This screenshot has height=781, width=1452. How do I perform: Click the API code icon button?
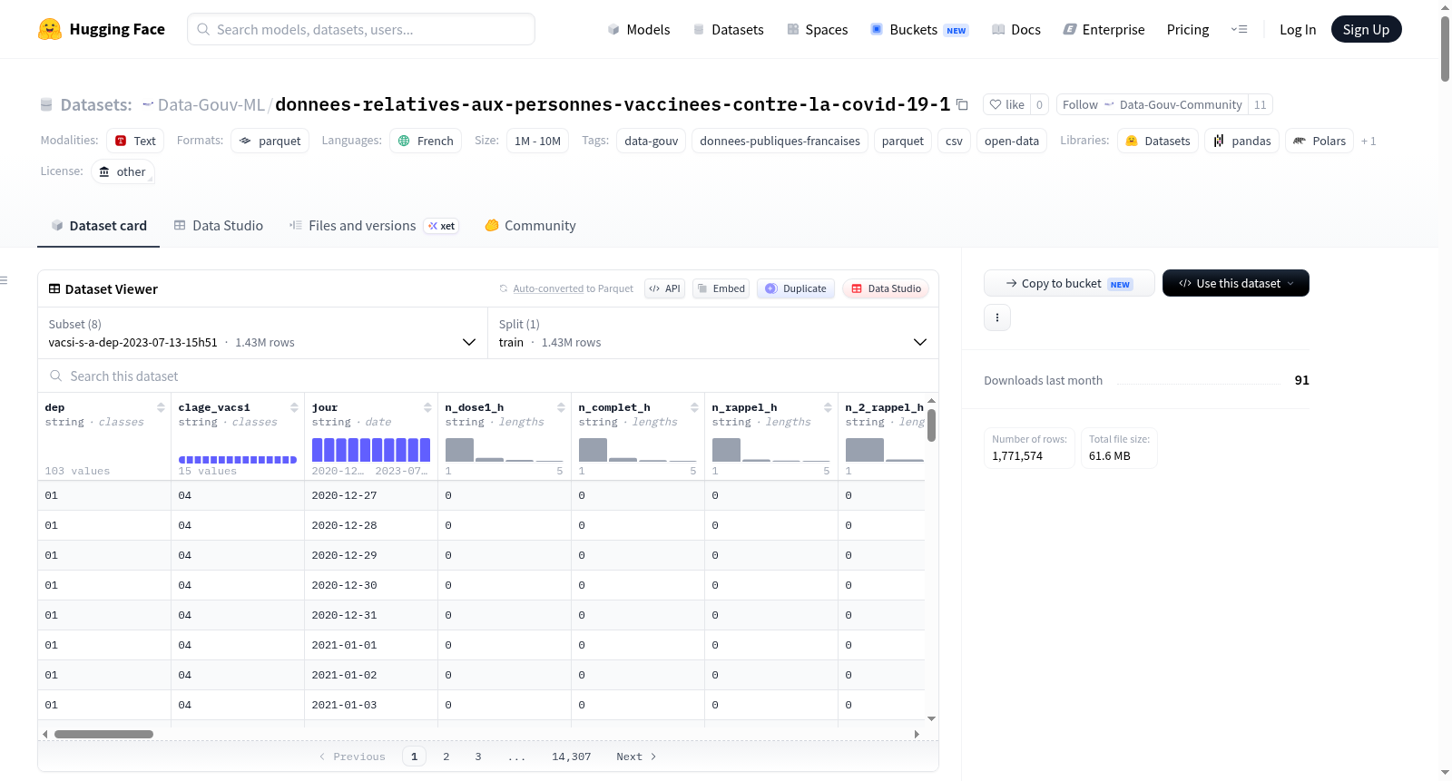(664, 288)
